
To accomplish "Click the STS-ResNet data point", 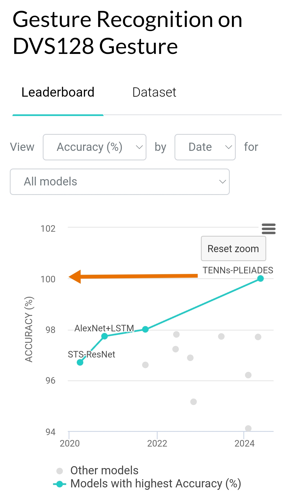I will click(80, 362).
